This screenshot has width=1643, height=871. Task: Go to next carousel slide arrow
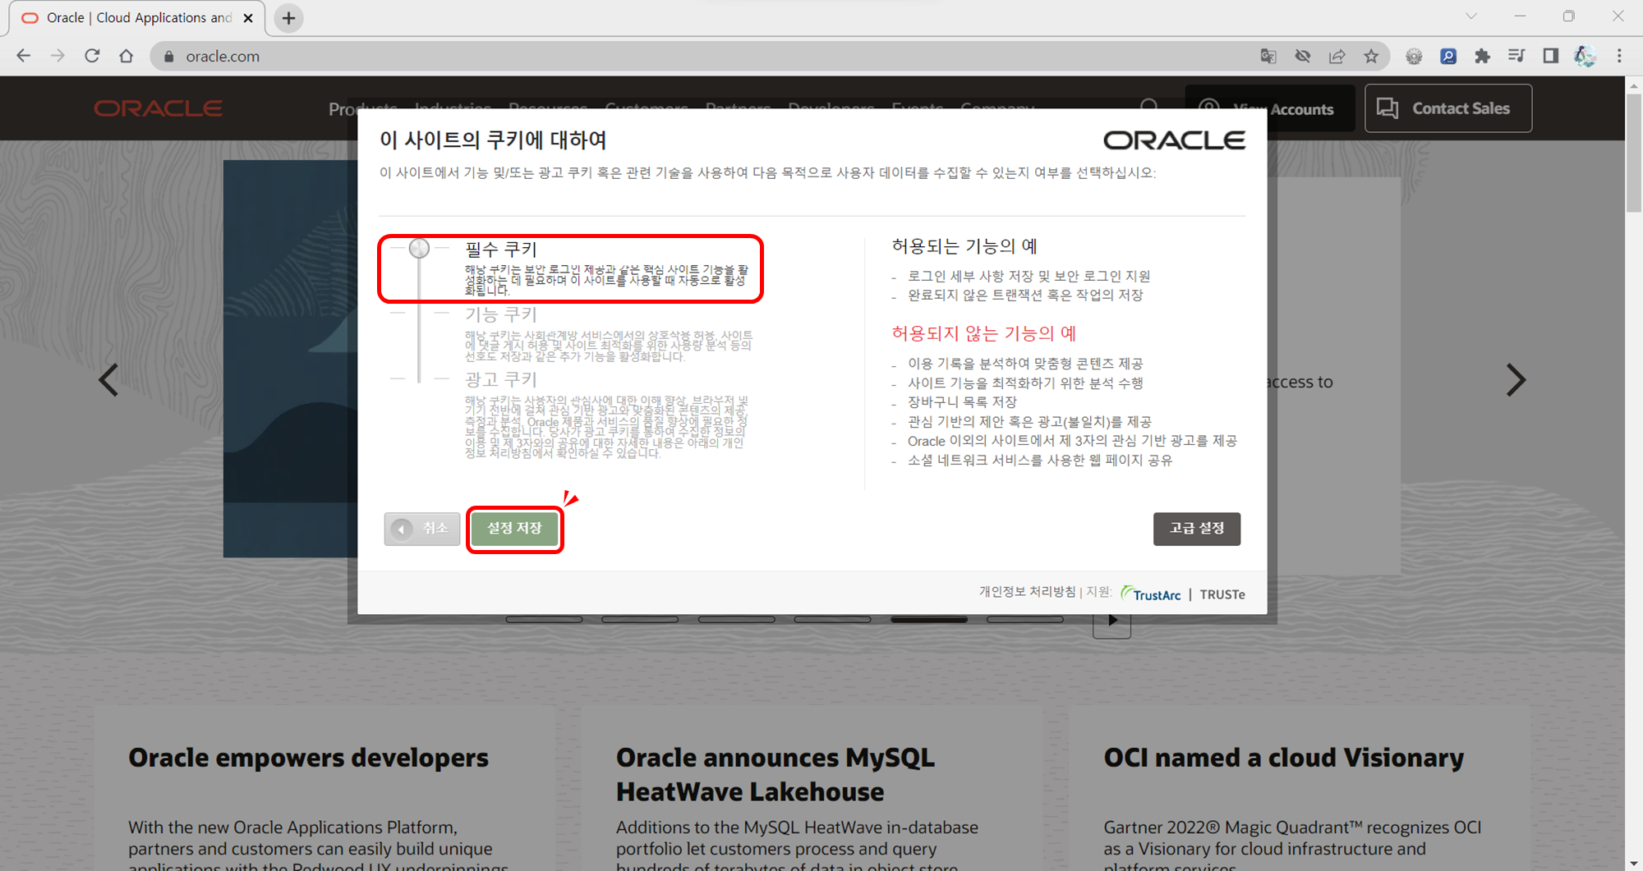point(1516,380)
